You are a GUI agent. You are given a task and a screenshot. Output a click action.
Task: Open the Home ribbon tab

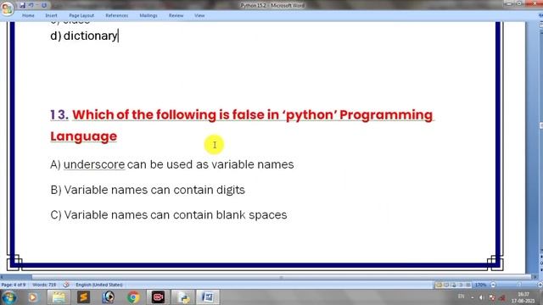click(x=28, y=15)
